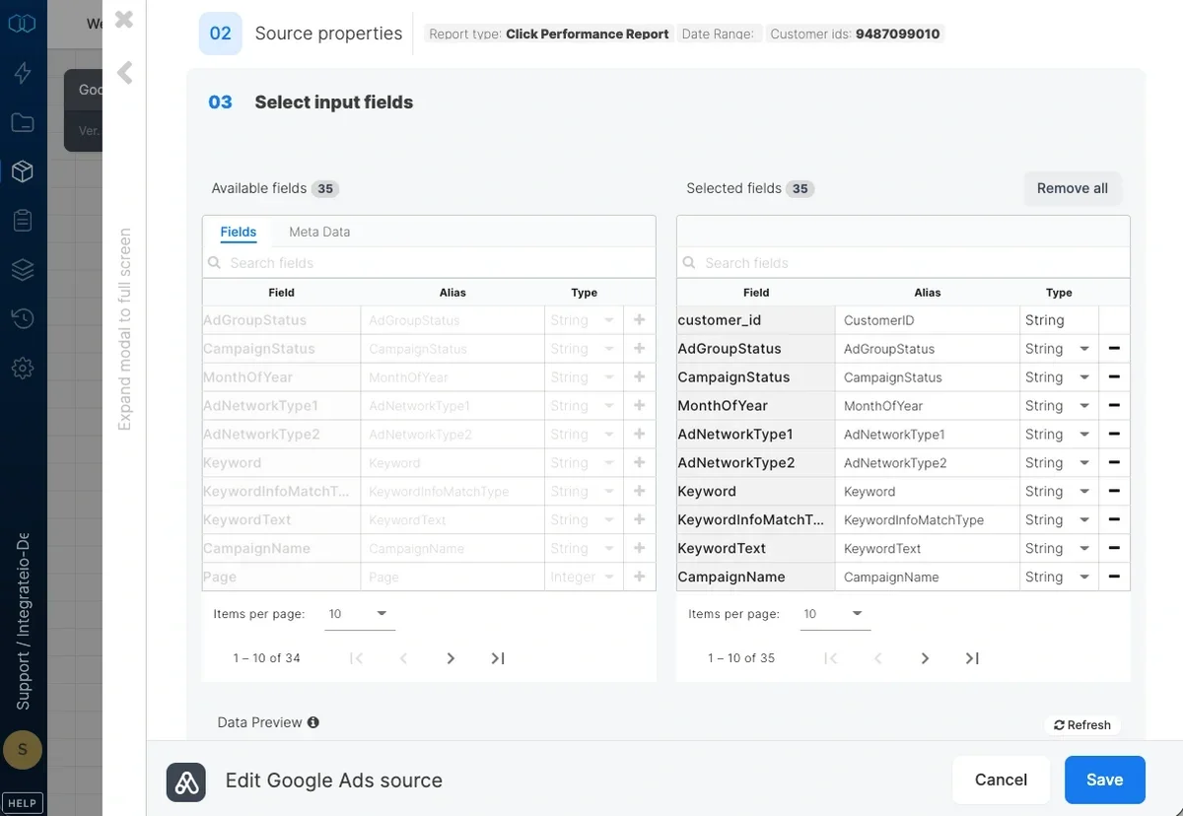The width and height of the screenshot is (1183, 816).
Task: Select the Fields tab
Action: click(x=238, y=232)
